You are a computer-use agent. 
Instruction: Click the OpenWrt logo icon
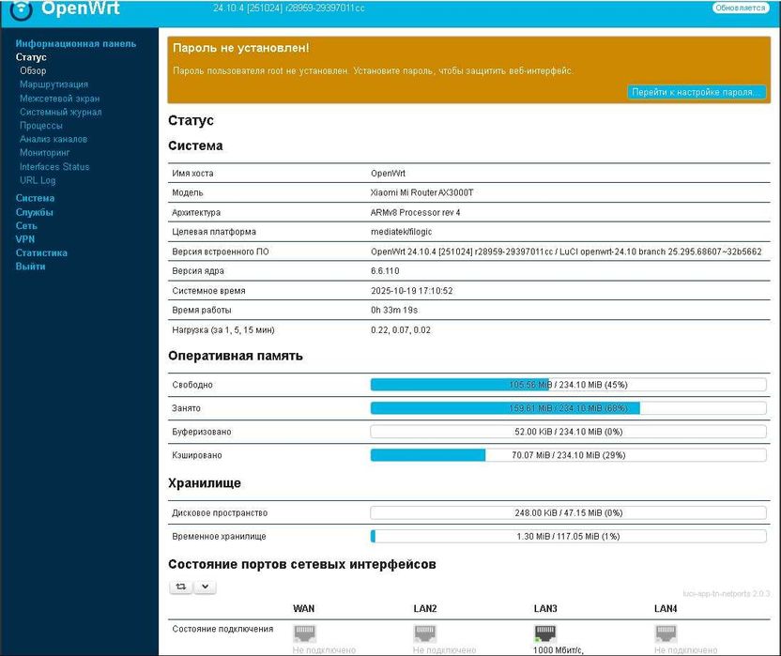pos(21,10)
